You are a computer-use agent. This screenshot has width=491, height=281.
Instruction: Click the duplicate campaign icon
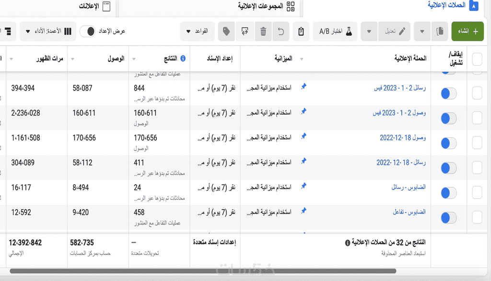pyautogui.click(x=440, y=31)
